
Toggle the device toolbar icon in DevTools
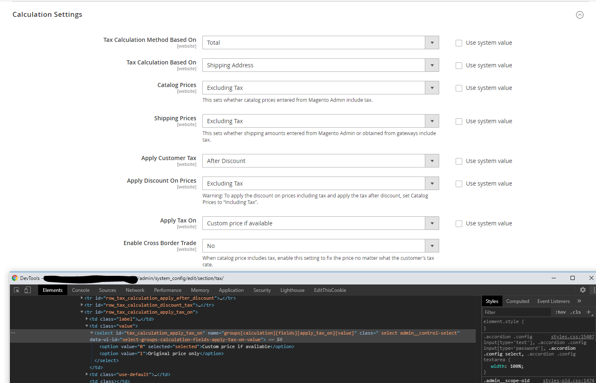[x=28, y=290]
